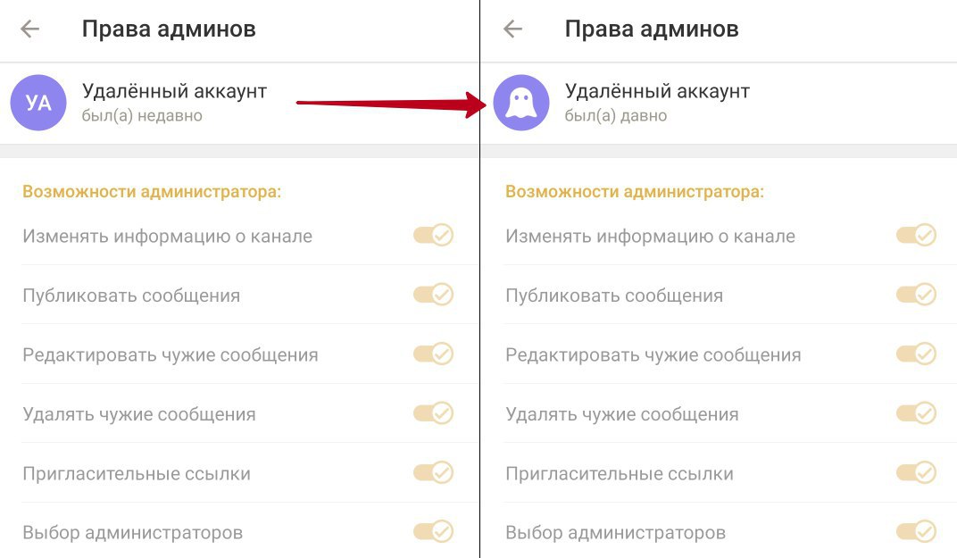Disable right 'Публиковать сообщения' switch
The height and width of the screenshot is (558, 957).
point(916,295)
